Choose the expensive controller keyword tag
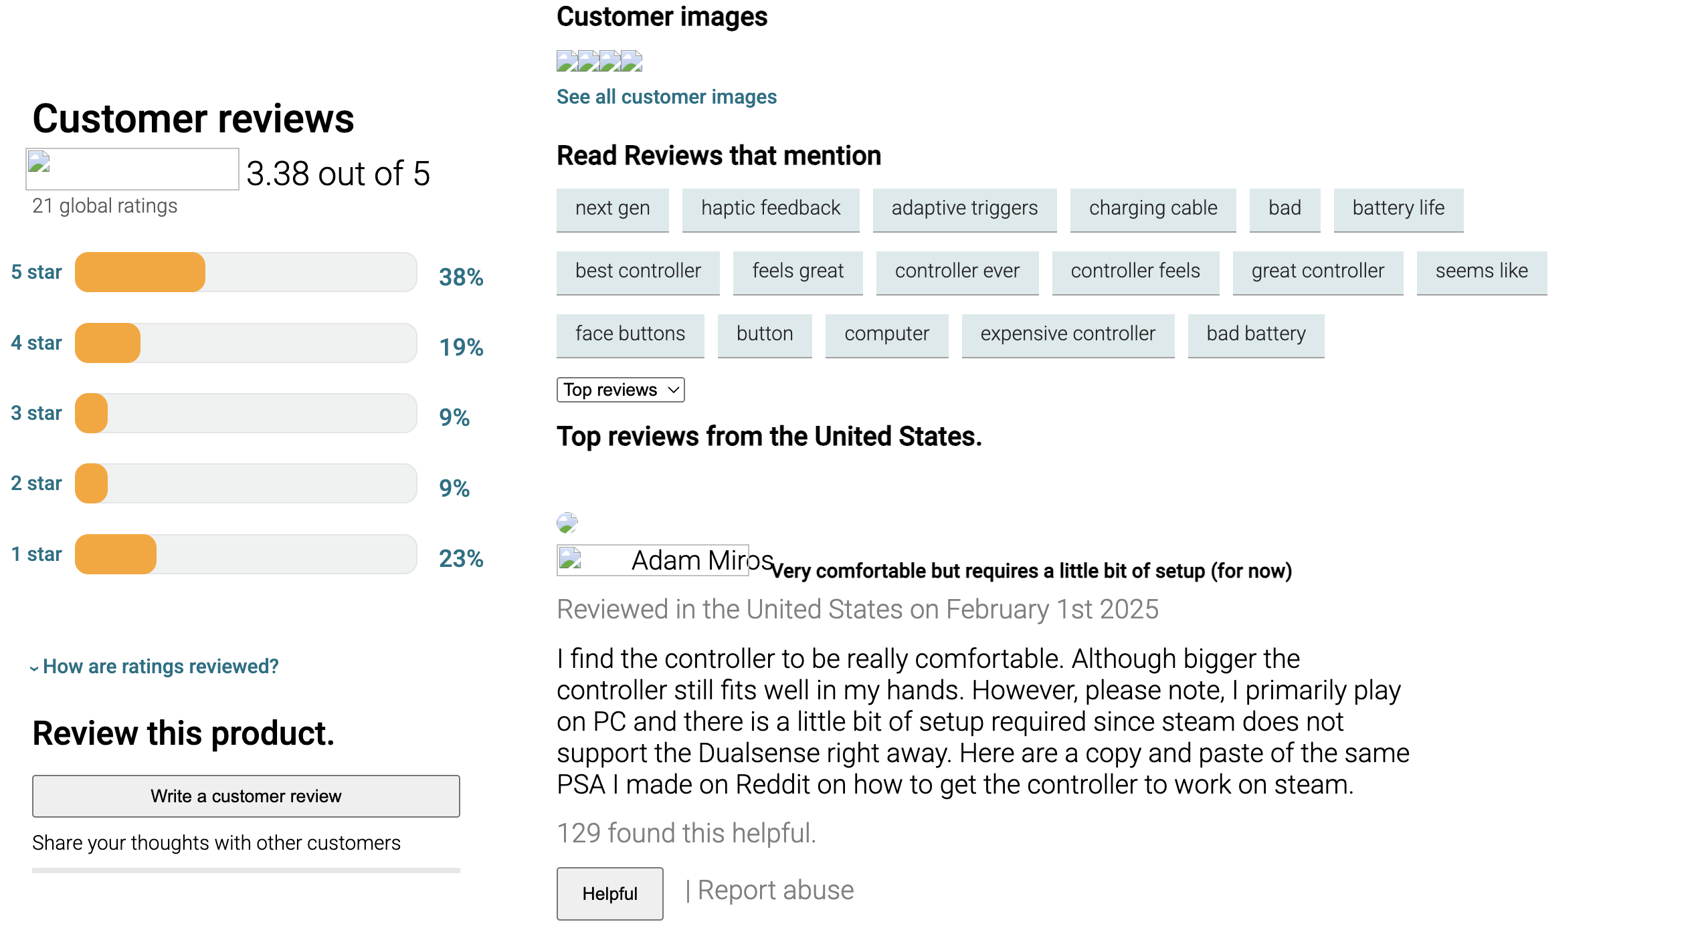 point(1067,334)
